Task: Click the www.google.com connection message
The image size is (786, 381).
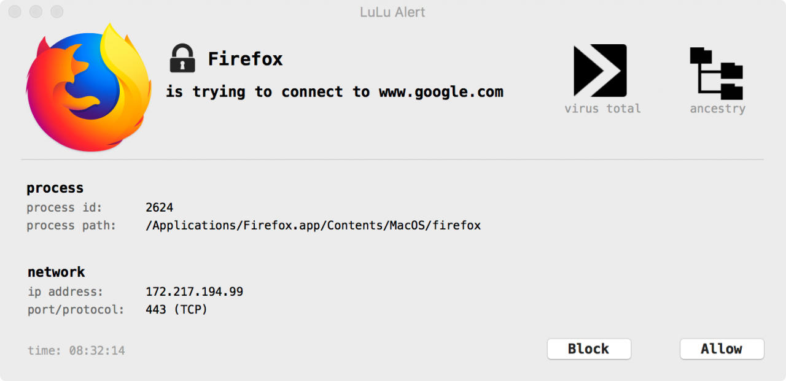Action: (x=335, y=92)
